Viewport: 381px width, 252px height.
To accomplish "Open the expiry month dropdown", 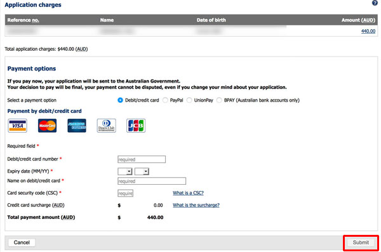I will pyautogui.click(x=125, y=171).
